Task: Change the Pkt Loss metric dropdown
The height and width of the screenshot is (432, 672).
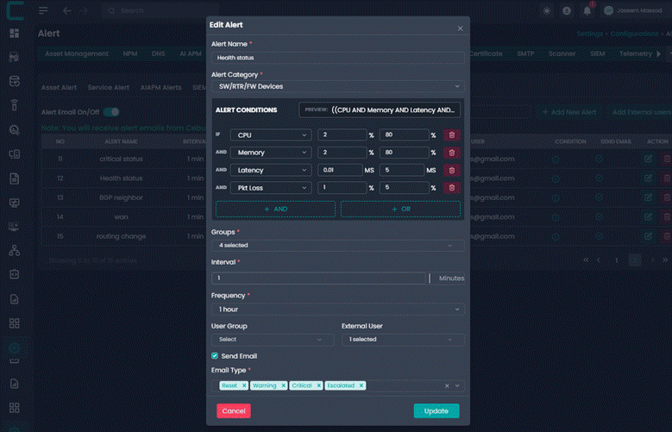Action: pyautogui.click(x=271, y=188)
